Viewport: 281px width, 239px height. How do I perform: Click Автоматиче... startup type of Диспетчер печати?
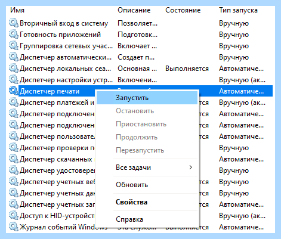[241, 91]
